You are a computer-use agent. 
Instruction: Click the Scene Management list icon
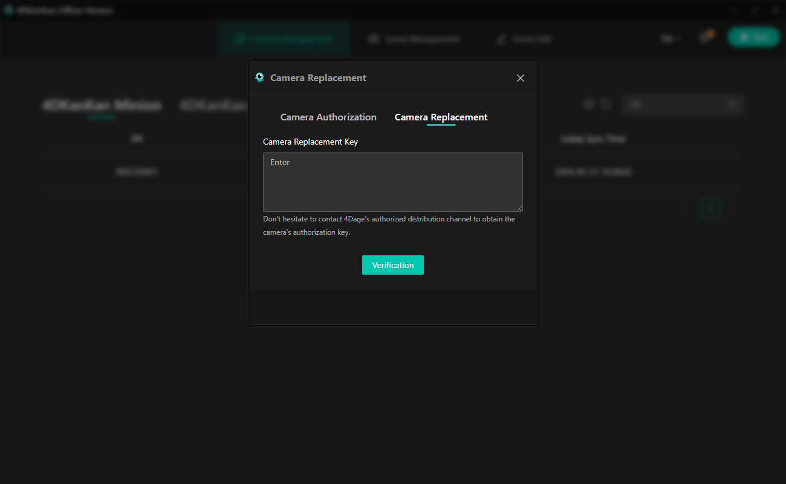(x=374, y=39)
